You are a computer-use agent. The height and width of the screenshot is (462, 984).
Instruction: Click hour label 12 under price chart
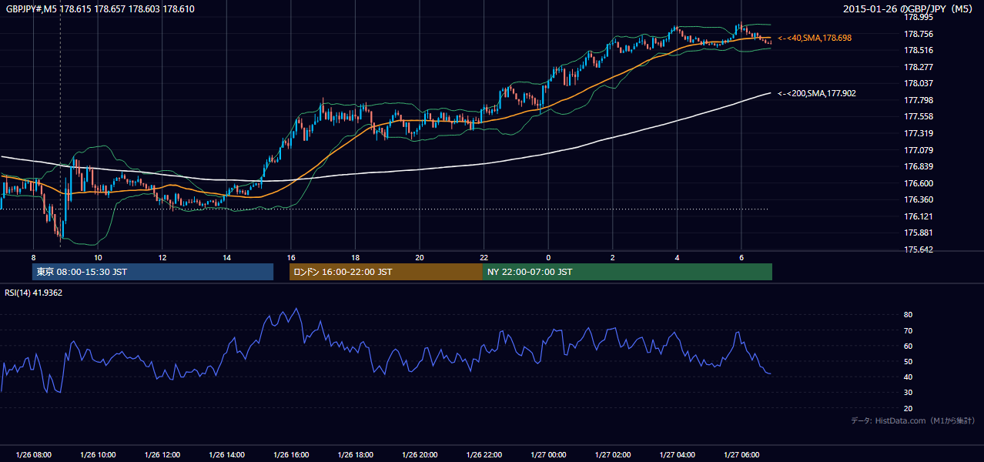162,257
